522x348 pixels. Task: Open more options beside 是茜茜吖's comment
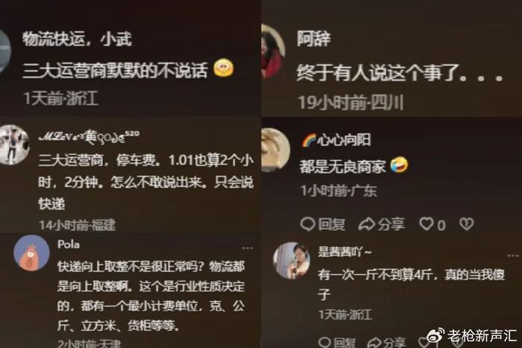pos(513,256)
